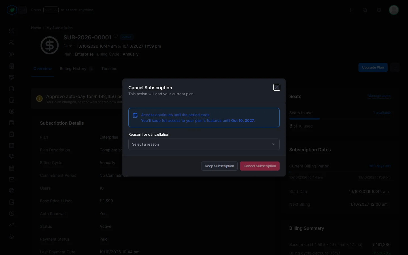
Task: Toggle the sidebar collapse arrow button
Action: (23, 10)
